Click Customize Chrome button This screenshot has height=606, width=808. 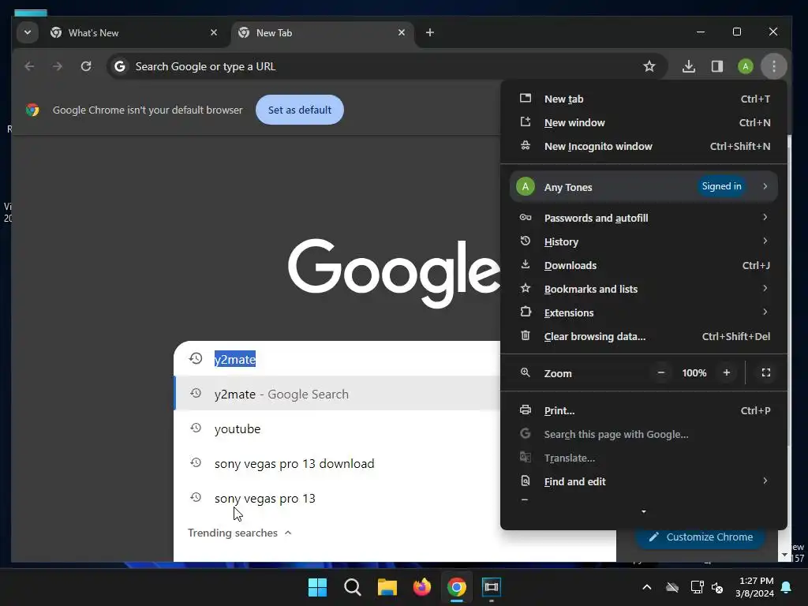tap(701, 537)
